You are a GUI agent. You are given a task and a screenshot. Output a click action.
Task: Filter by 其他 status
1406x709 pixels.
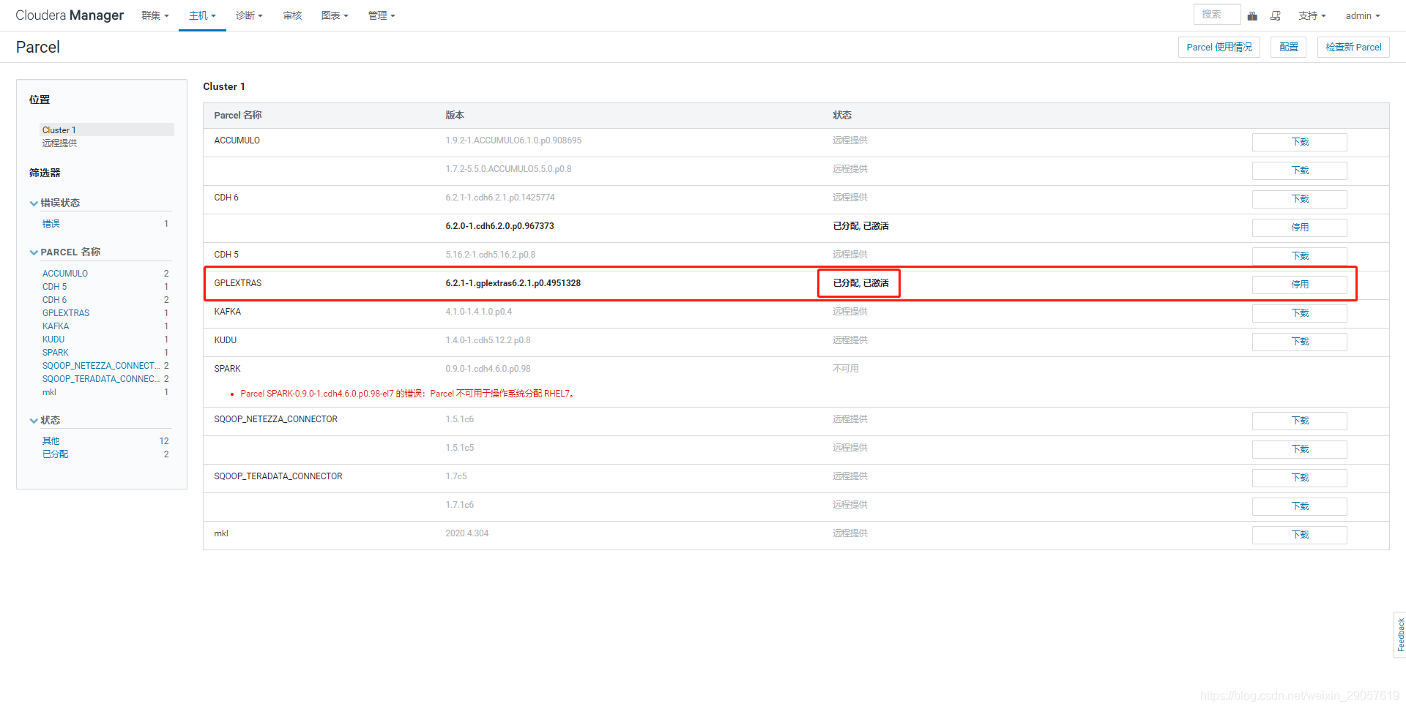pyautogui.click(x=51, y=441)
